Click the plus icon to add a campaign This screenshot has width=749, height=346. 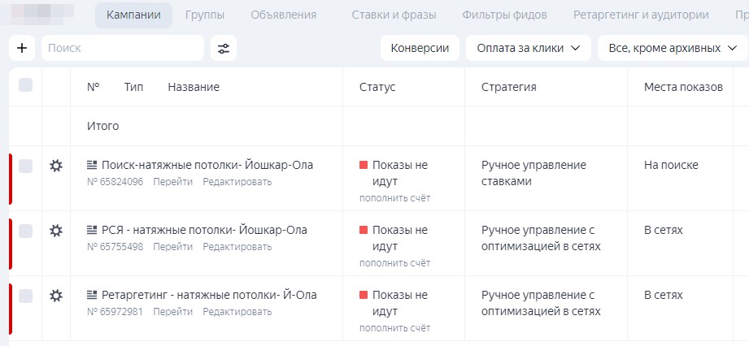point(22,48)
